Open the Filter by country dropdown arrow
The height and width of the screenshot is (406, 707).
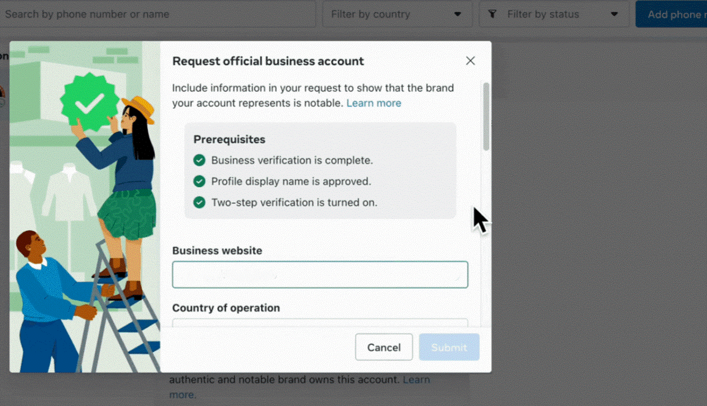pos(458,14)
